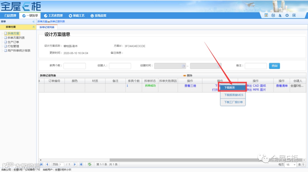Select the 拆单记录列表 tab
Screen dimensions: 308x172
coord(47,27)
